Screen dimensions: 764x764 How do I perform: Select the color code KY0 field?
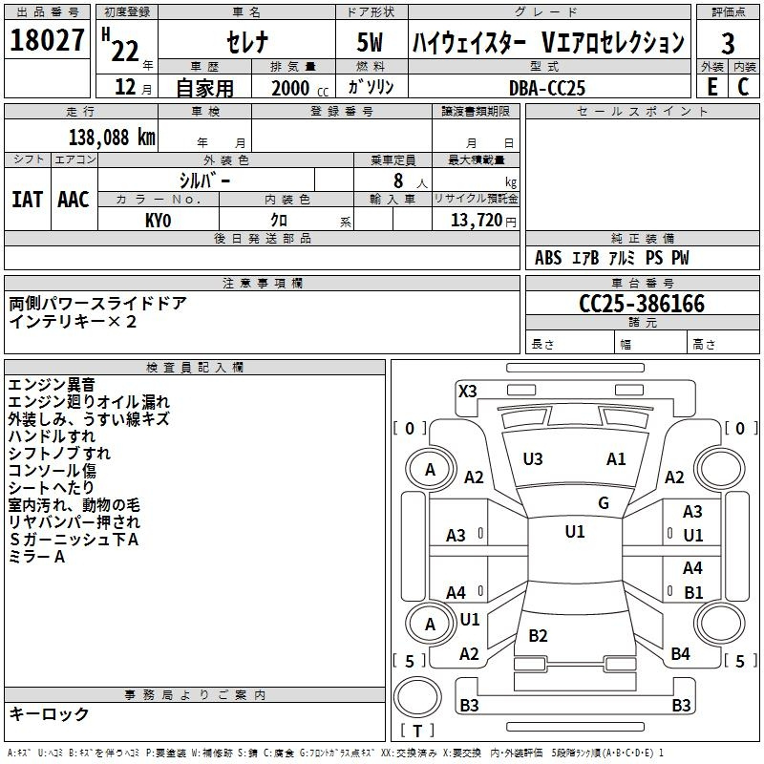158,220
